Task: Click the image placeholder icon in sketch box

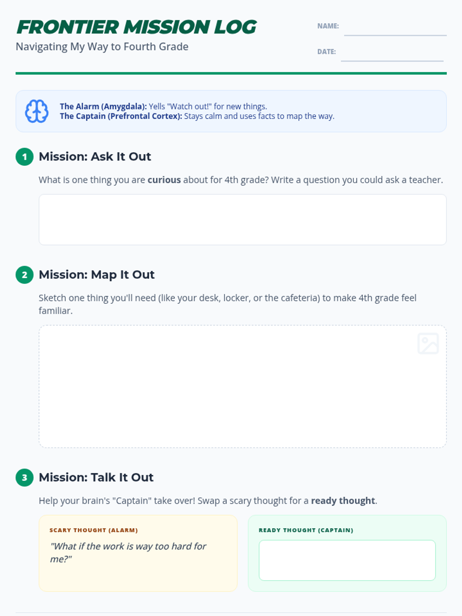Action: pyautogui.click(x=428, y=343)
